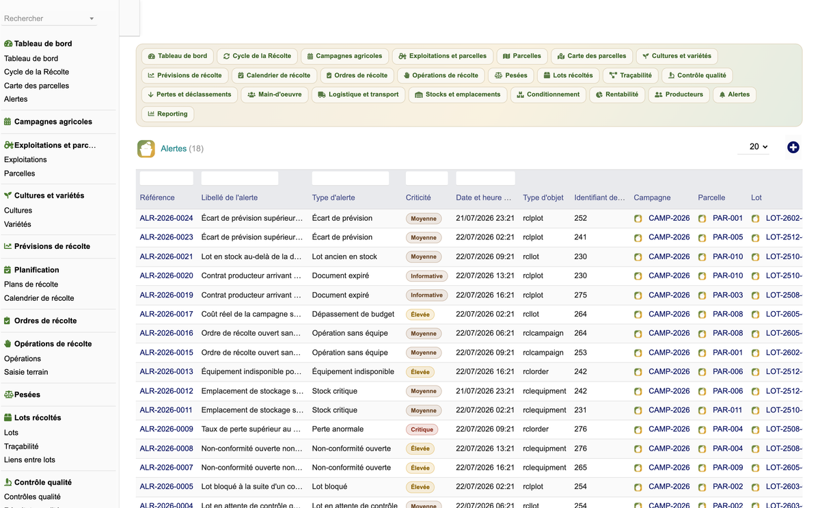Image resolution: width=820 pixels, height=508 pixels.
Task: Click the Contrôle qualité sidebar stamp icon
Action: [x=8, y=482]
